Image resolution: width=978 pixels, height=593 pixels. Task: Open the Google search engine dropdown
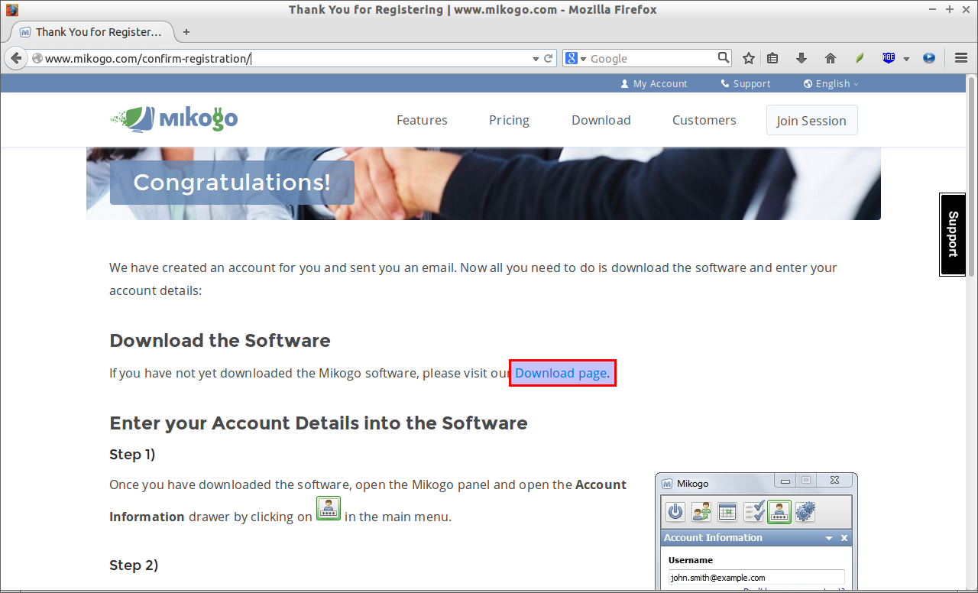point(575,58)
